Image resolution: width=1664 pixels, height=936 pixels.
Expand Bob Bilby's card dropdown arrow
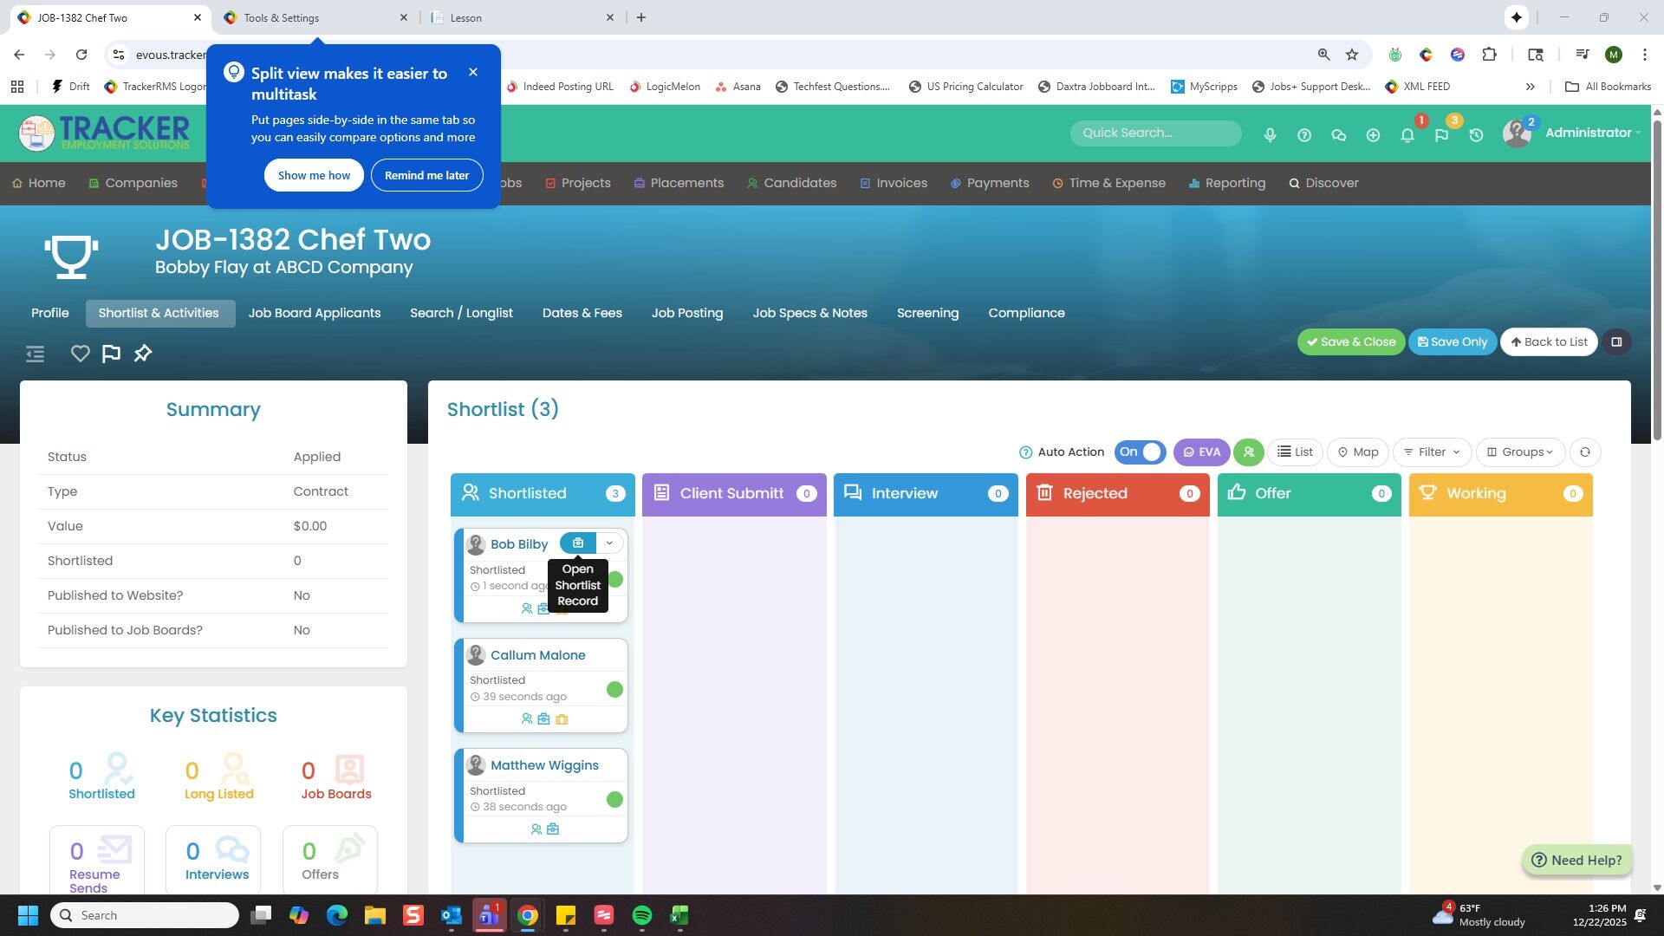(x=609, y=543)
